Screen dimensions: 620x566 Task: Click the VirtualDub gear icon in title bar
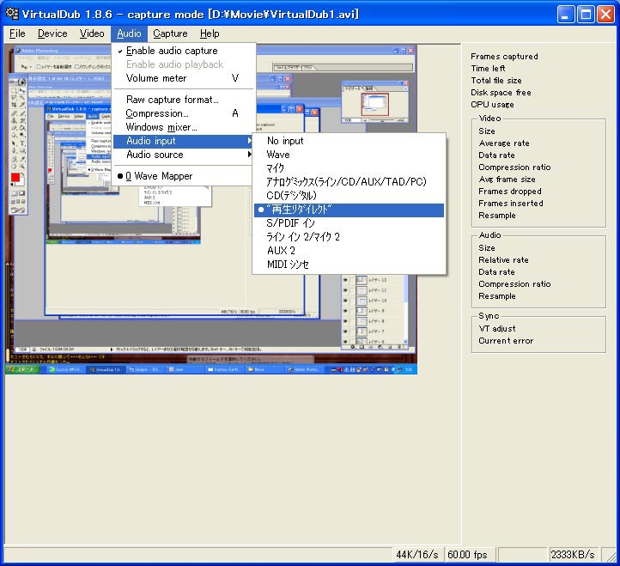click(12, 14)
